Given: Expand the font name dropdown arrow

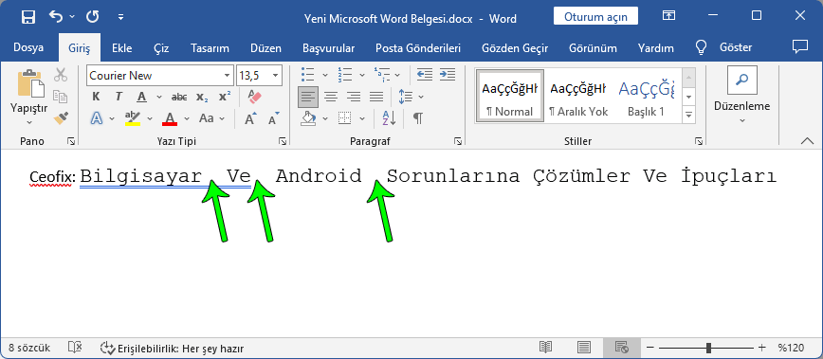Looking at the screenshot, I should pyautogui.click(x=228, y=76).
